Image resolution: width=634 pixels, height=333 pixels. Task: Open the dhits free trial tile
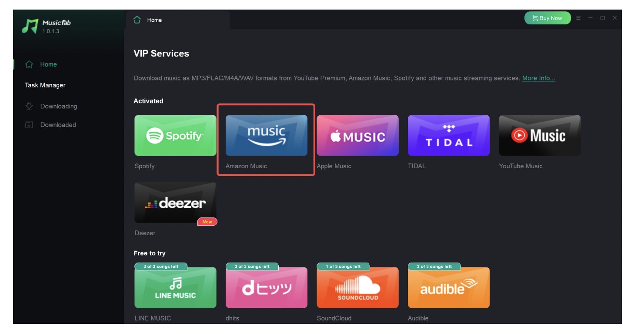[266, 287]
